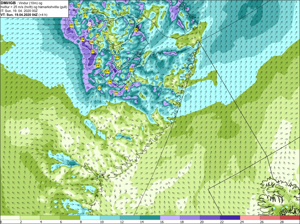300x224 pixels.
Task: Click the scale number '10' under the legend
Action: click(102, 222)
